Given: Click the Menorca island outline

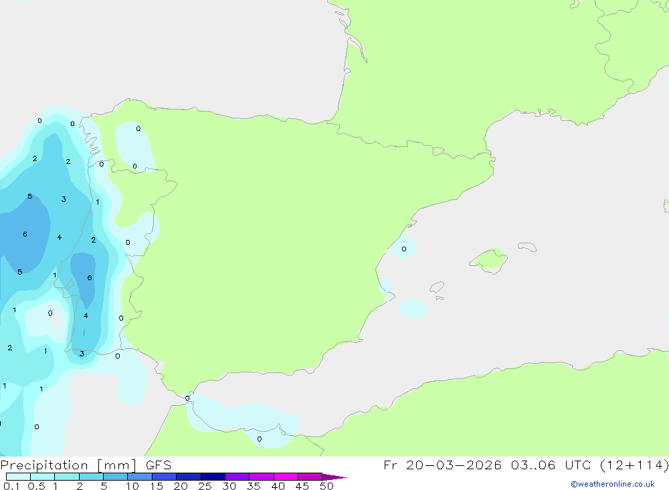Looking at the screenshot, I should pyautogui.click(x=527, y=247).
